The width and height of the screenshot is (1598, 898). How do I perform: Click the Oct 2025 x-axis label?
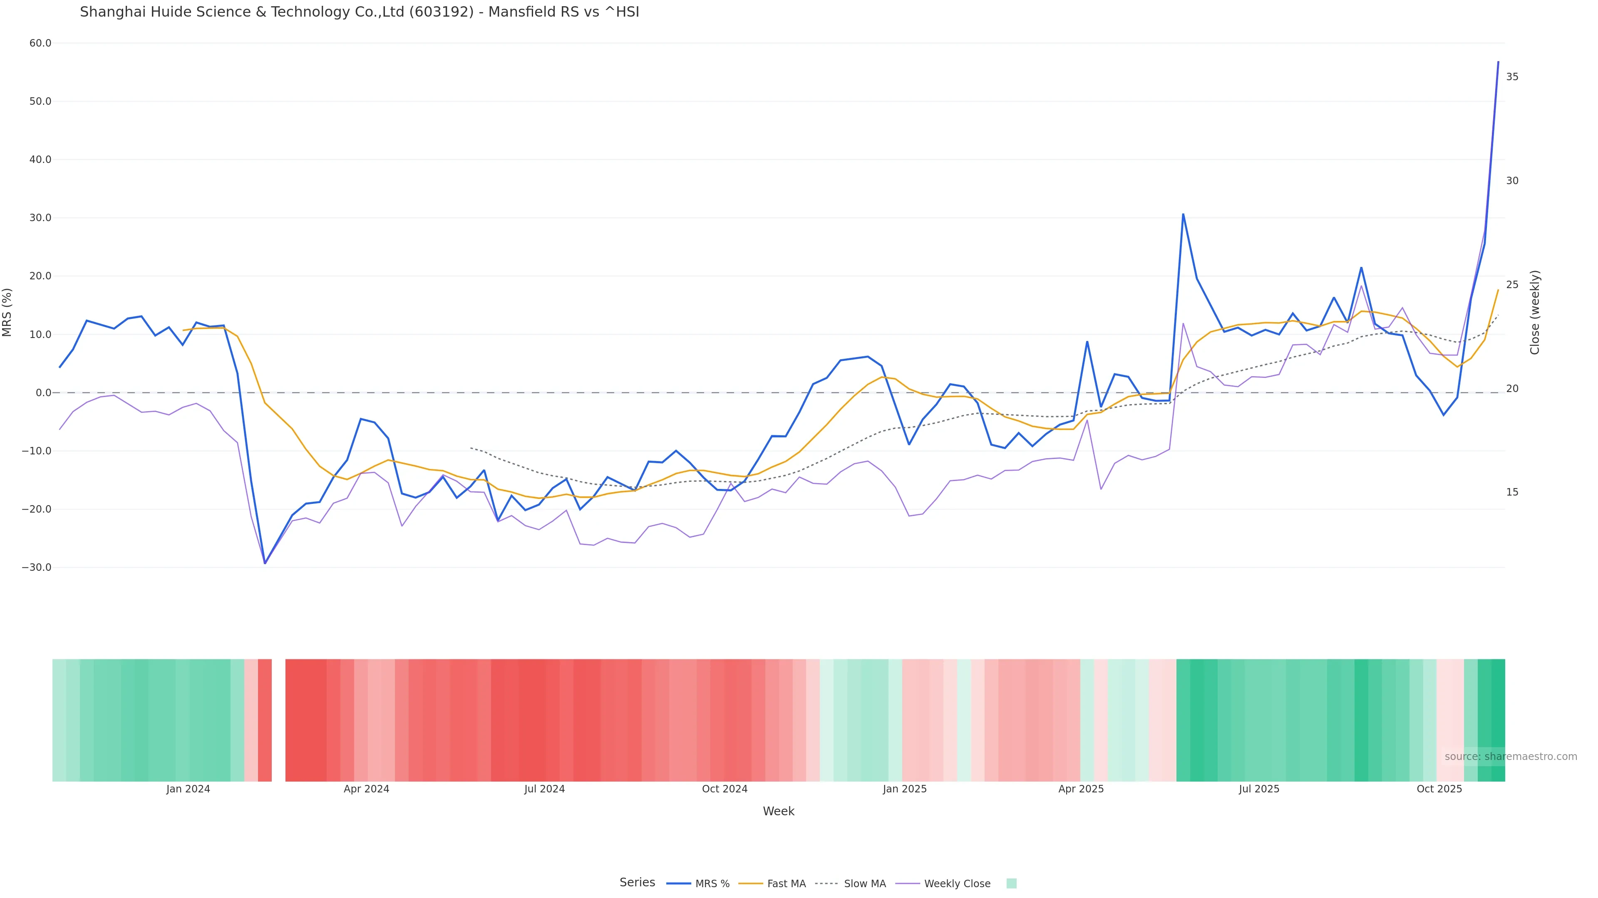[x=1439, y=789]
